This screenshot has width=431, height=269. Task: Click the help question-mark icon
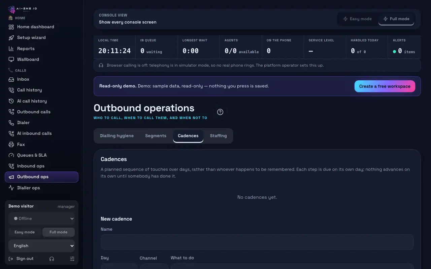[x=220, y=112]
